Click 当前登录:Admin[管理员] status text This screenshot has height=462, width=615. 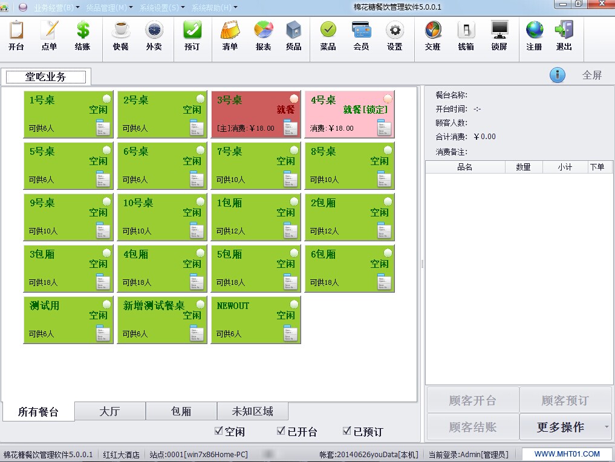(x=468, y=455)
